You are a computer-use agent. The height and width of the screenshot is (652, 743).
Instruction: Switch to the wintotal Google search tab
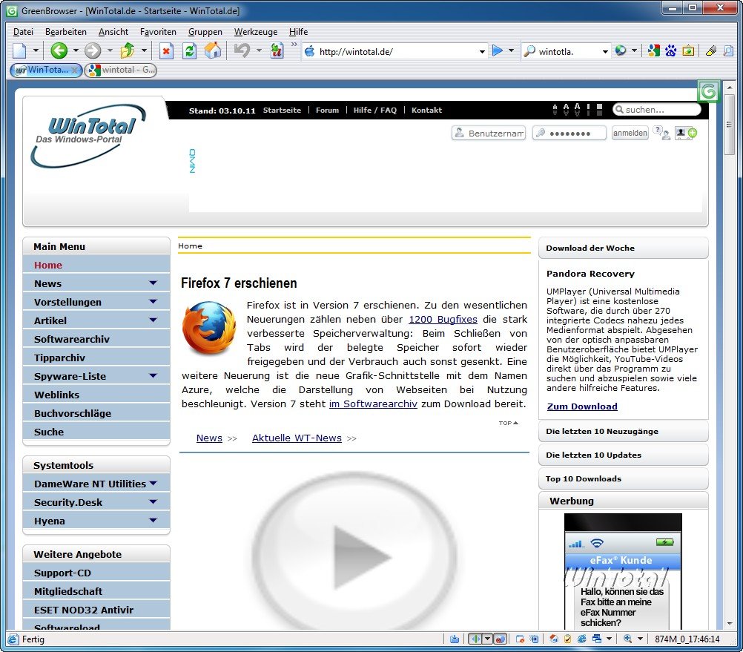[120, 71]
